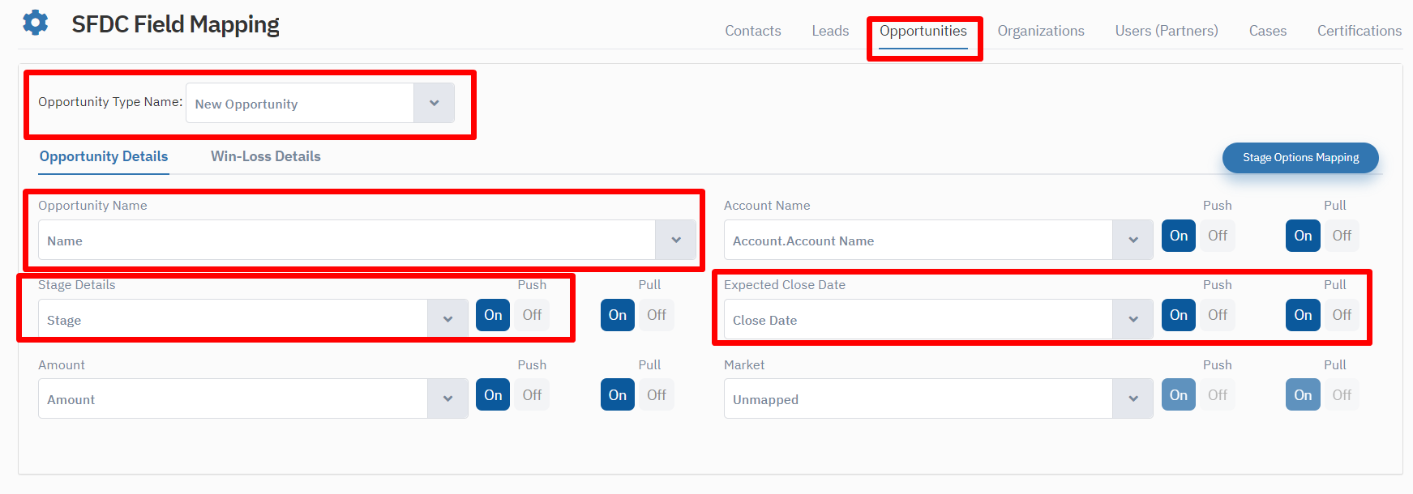Click the settings gear icon beside SFDC Field Mapping
Viewport: 1413px width, 494px height.
coord(36,23)
